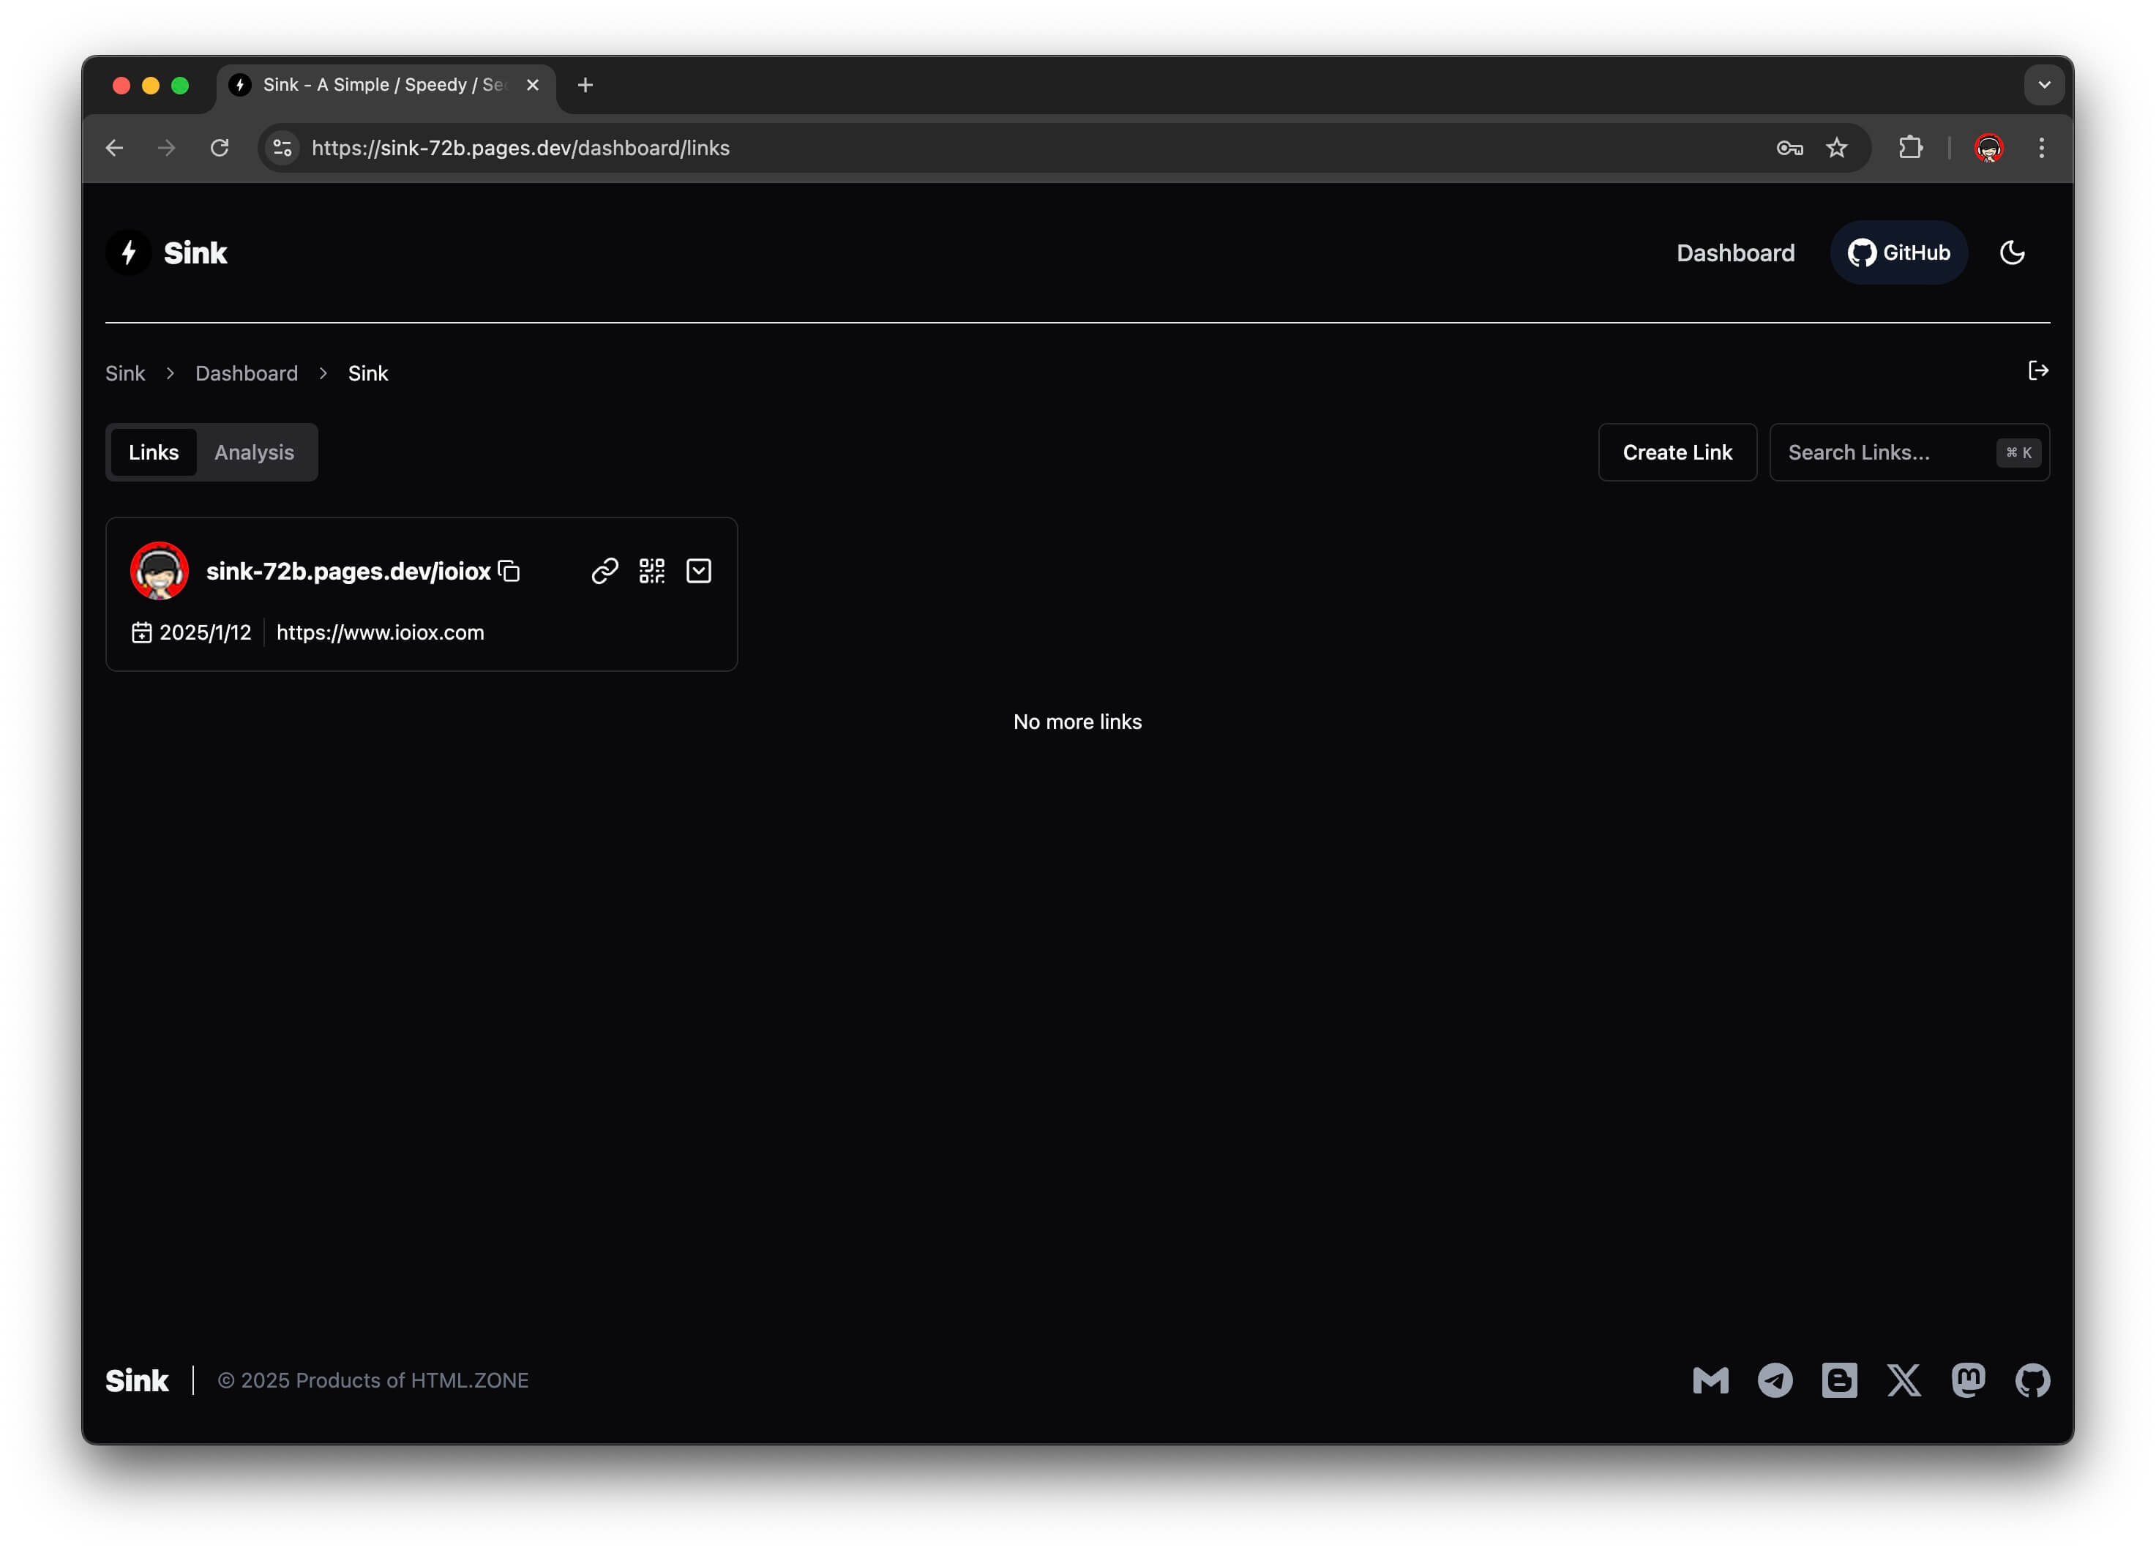The height and width of the screenshot is (1553, 2156).
Task: Close the Sink browser tab
Action: [x=532, y=86]
